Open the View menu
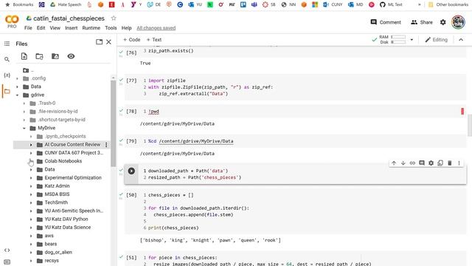Screen dimensions: 472x266 [x=55, y=28]
